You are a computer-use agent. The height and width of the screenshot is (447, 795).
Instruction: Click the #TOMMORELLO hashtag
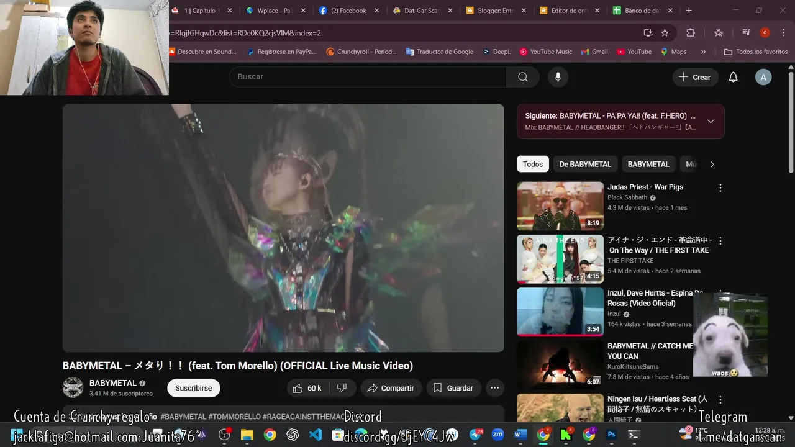(x=234, y=417)
